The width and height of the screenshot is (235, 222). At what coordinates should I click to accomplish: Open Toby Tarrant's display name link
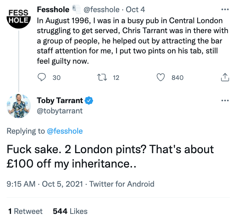click(x=60, y=101)
